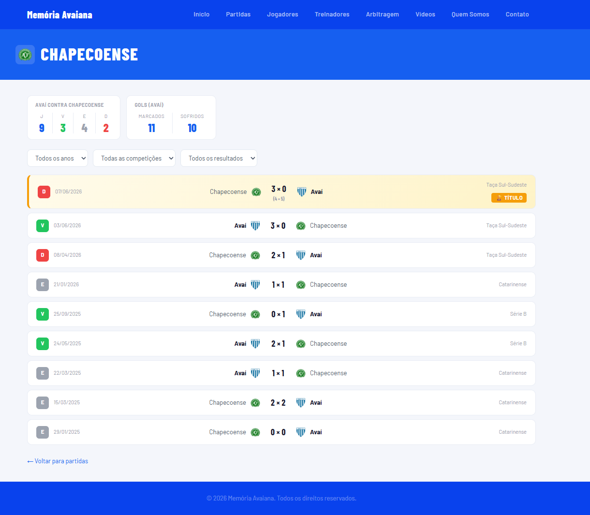This screenshot has height=515, width=590.
Task: Click the grey E badge on the 21/01/2026 match
Action: [x=43, y=285]
